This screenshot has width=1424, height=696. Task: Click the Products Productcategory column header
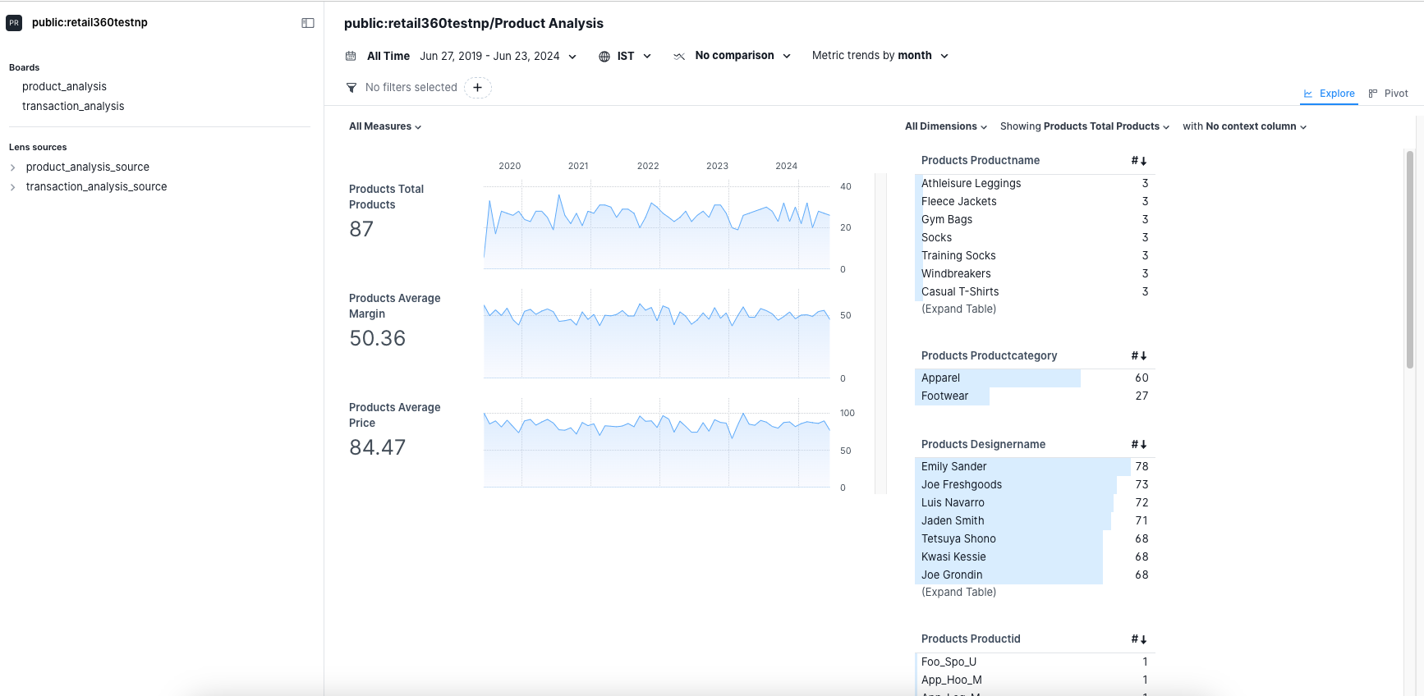[989, 356]
